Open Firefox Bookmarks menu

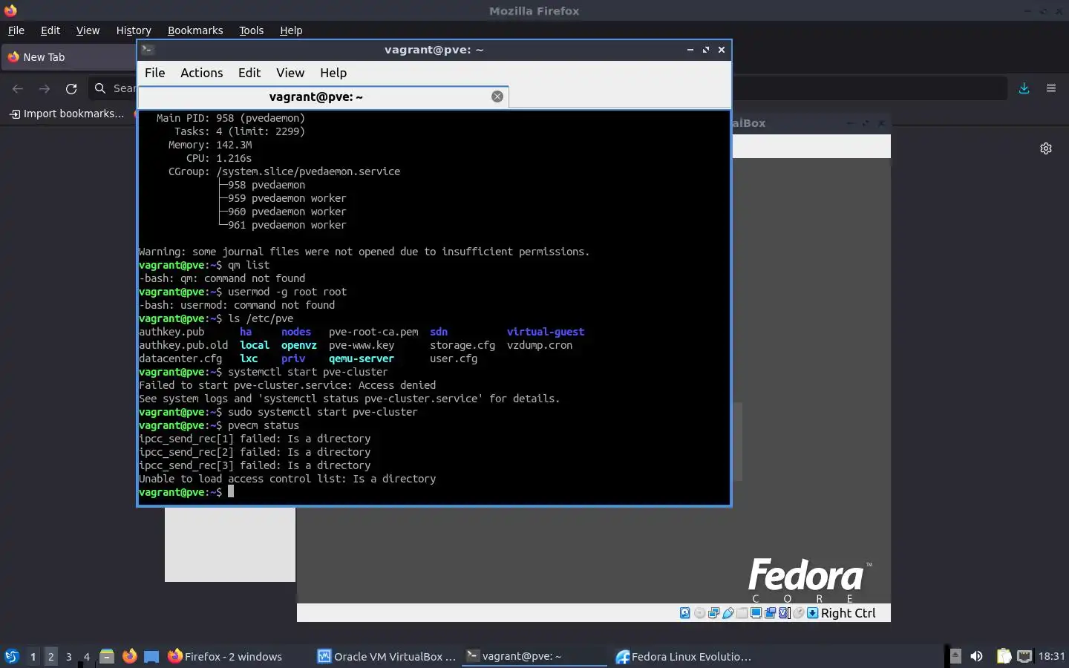pyautogui.click(x=195, y=30)
